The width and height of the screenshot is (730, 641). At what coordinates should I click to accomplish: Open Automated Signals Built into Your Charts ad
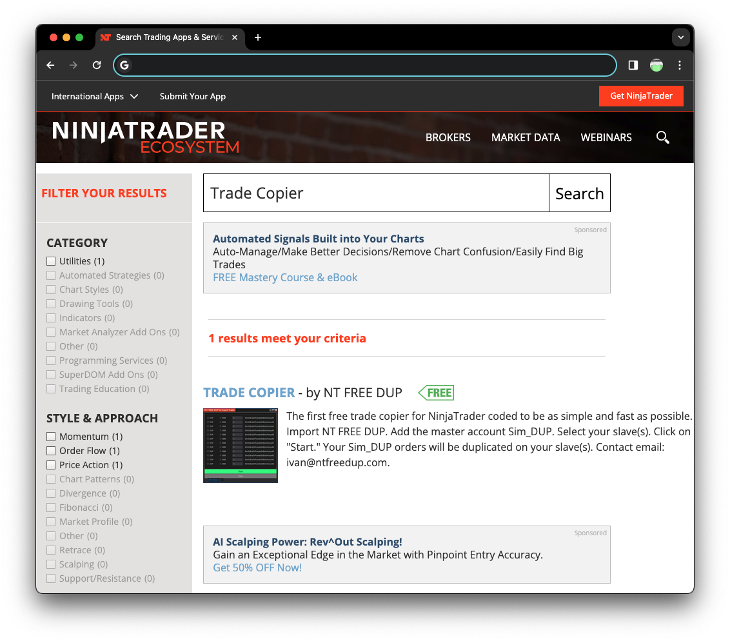coord(319,239)
